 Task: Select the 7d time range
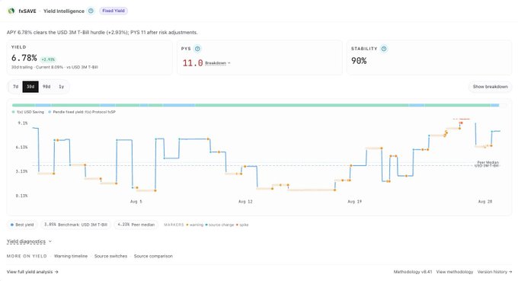click(x=15, y=87)
